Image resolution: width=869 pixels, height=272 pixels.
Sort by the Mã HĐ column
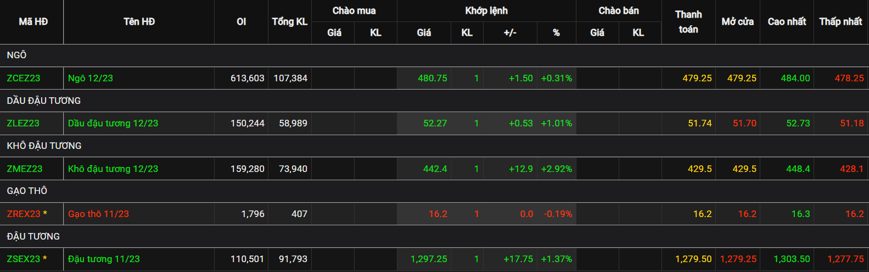33,21
